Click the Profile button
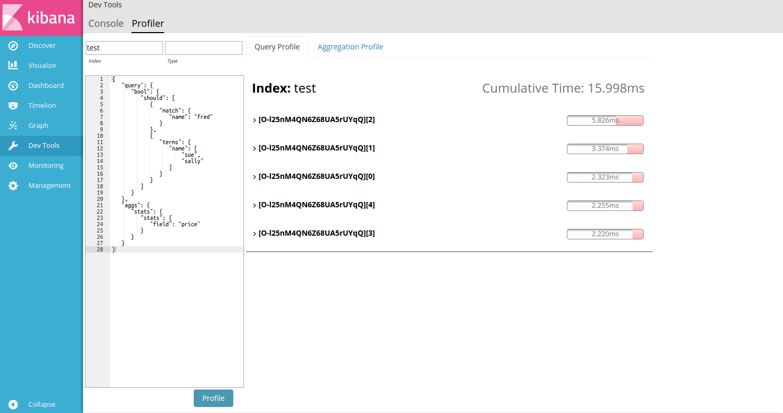 click(213, 398)
